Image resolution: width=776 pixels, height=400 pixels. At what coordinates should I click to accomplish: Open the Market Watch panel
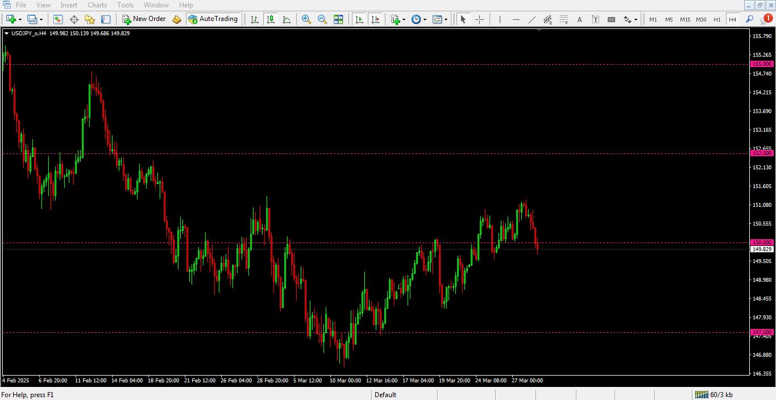[x=58, y=19]
